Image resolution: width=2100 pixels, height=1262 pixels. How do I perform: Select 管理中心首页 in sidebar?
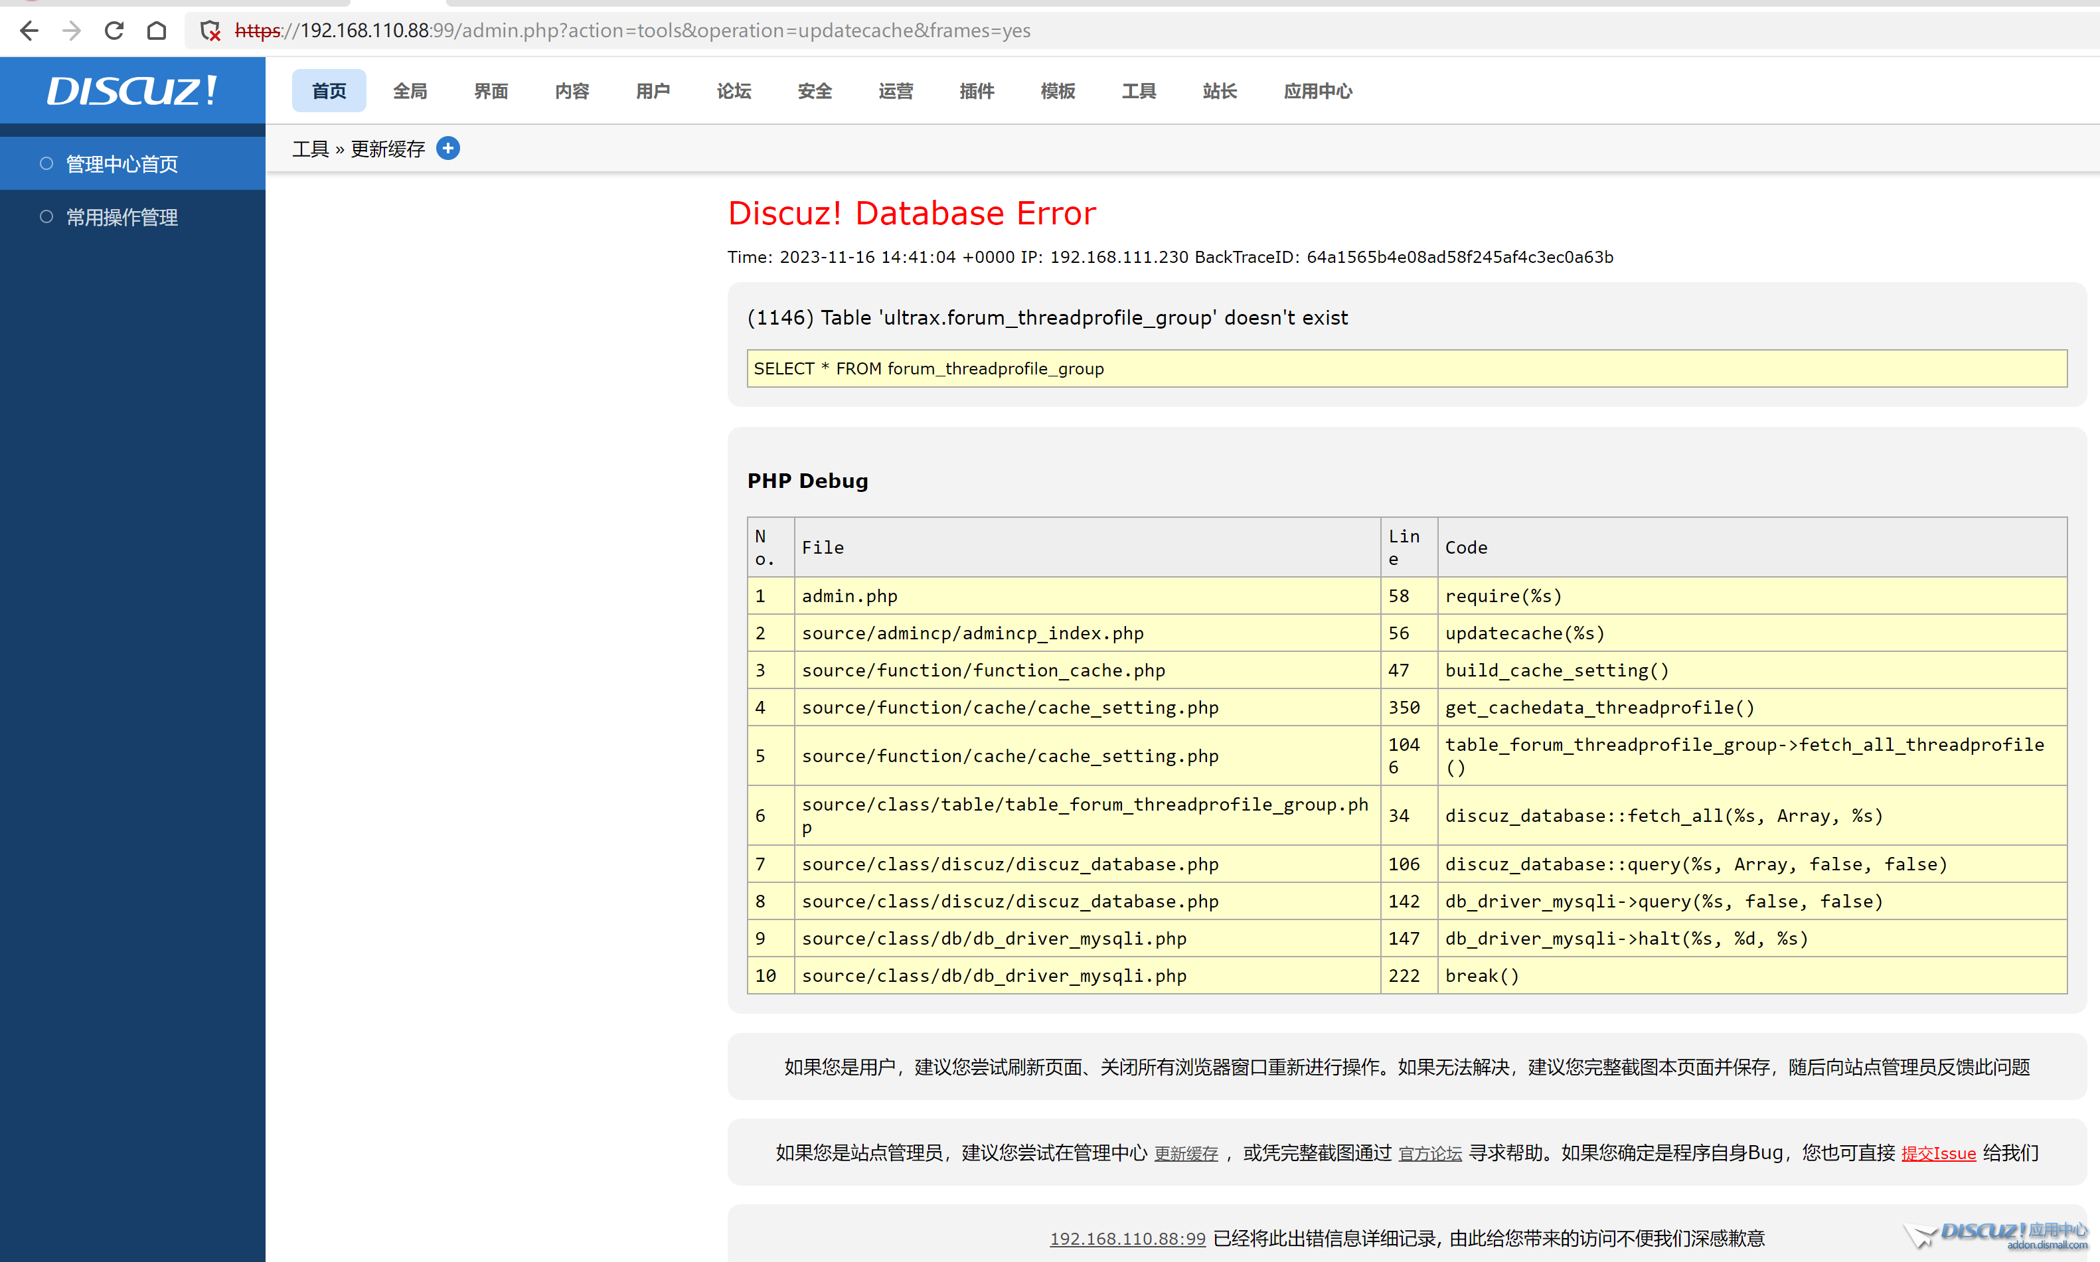coord(133,163)
